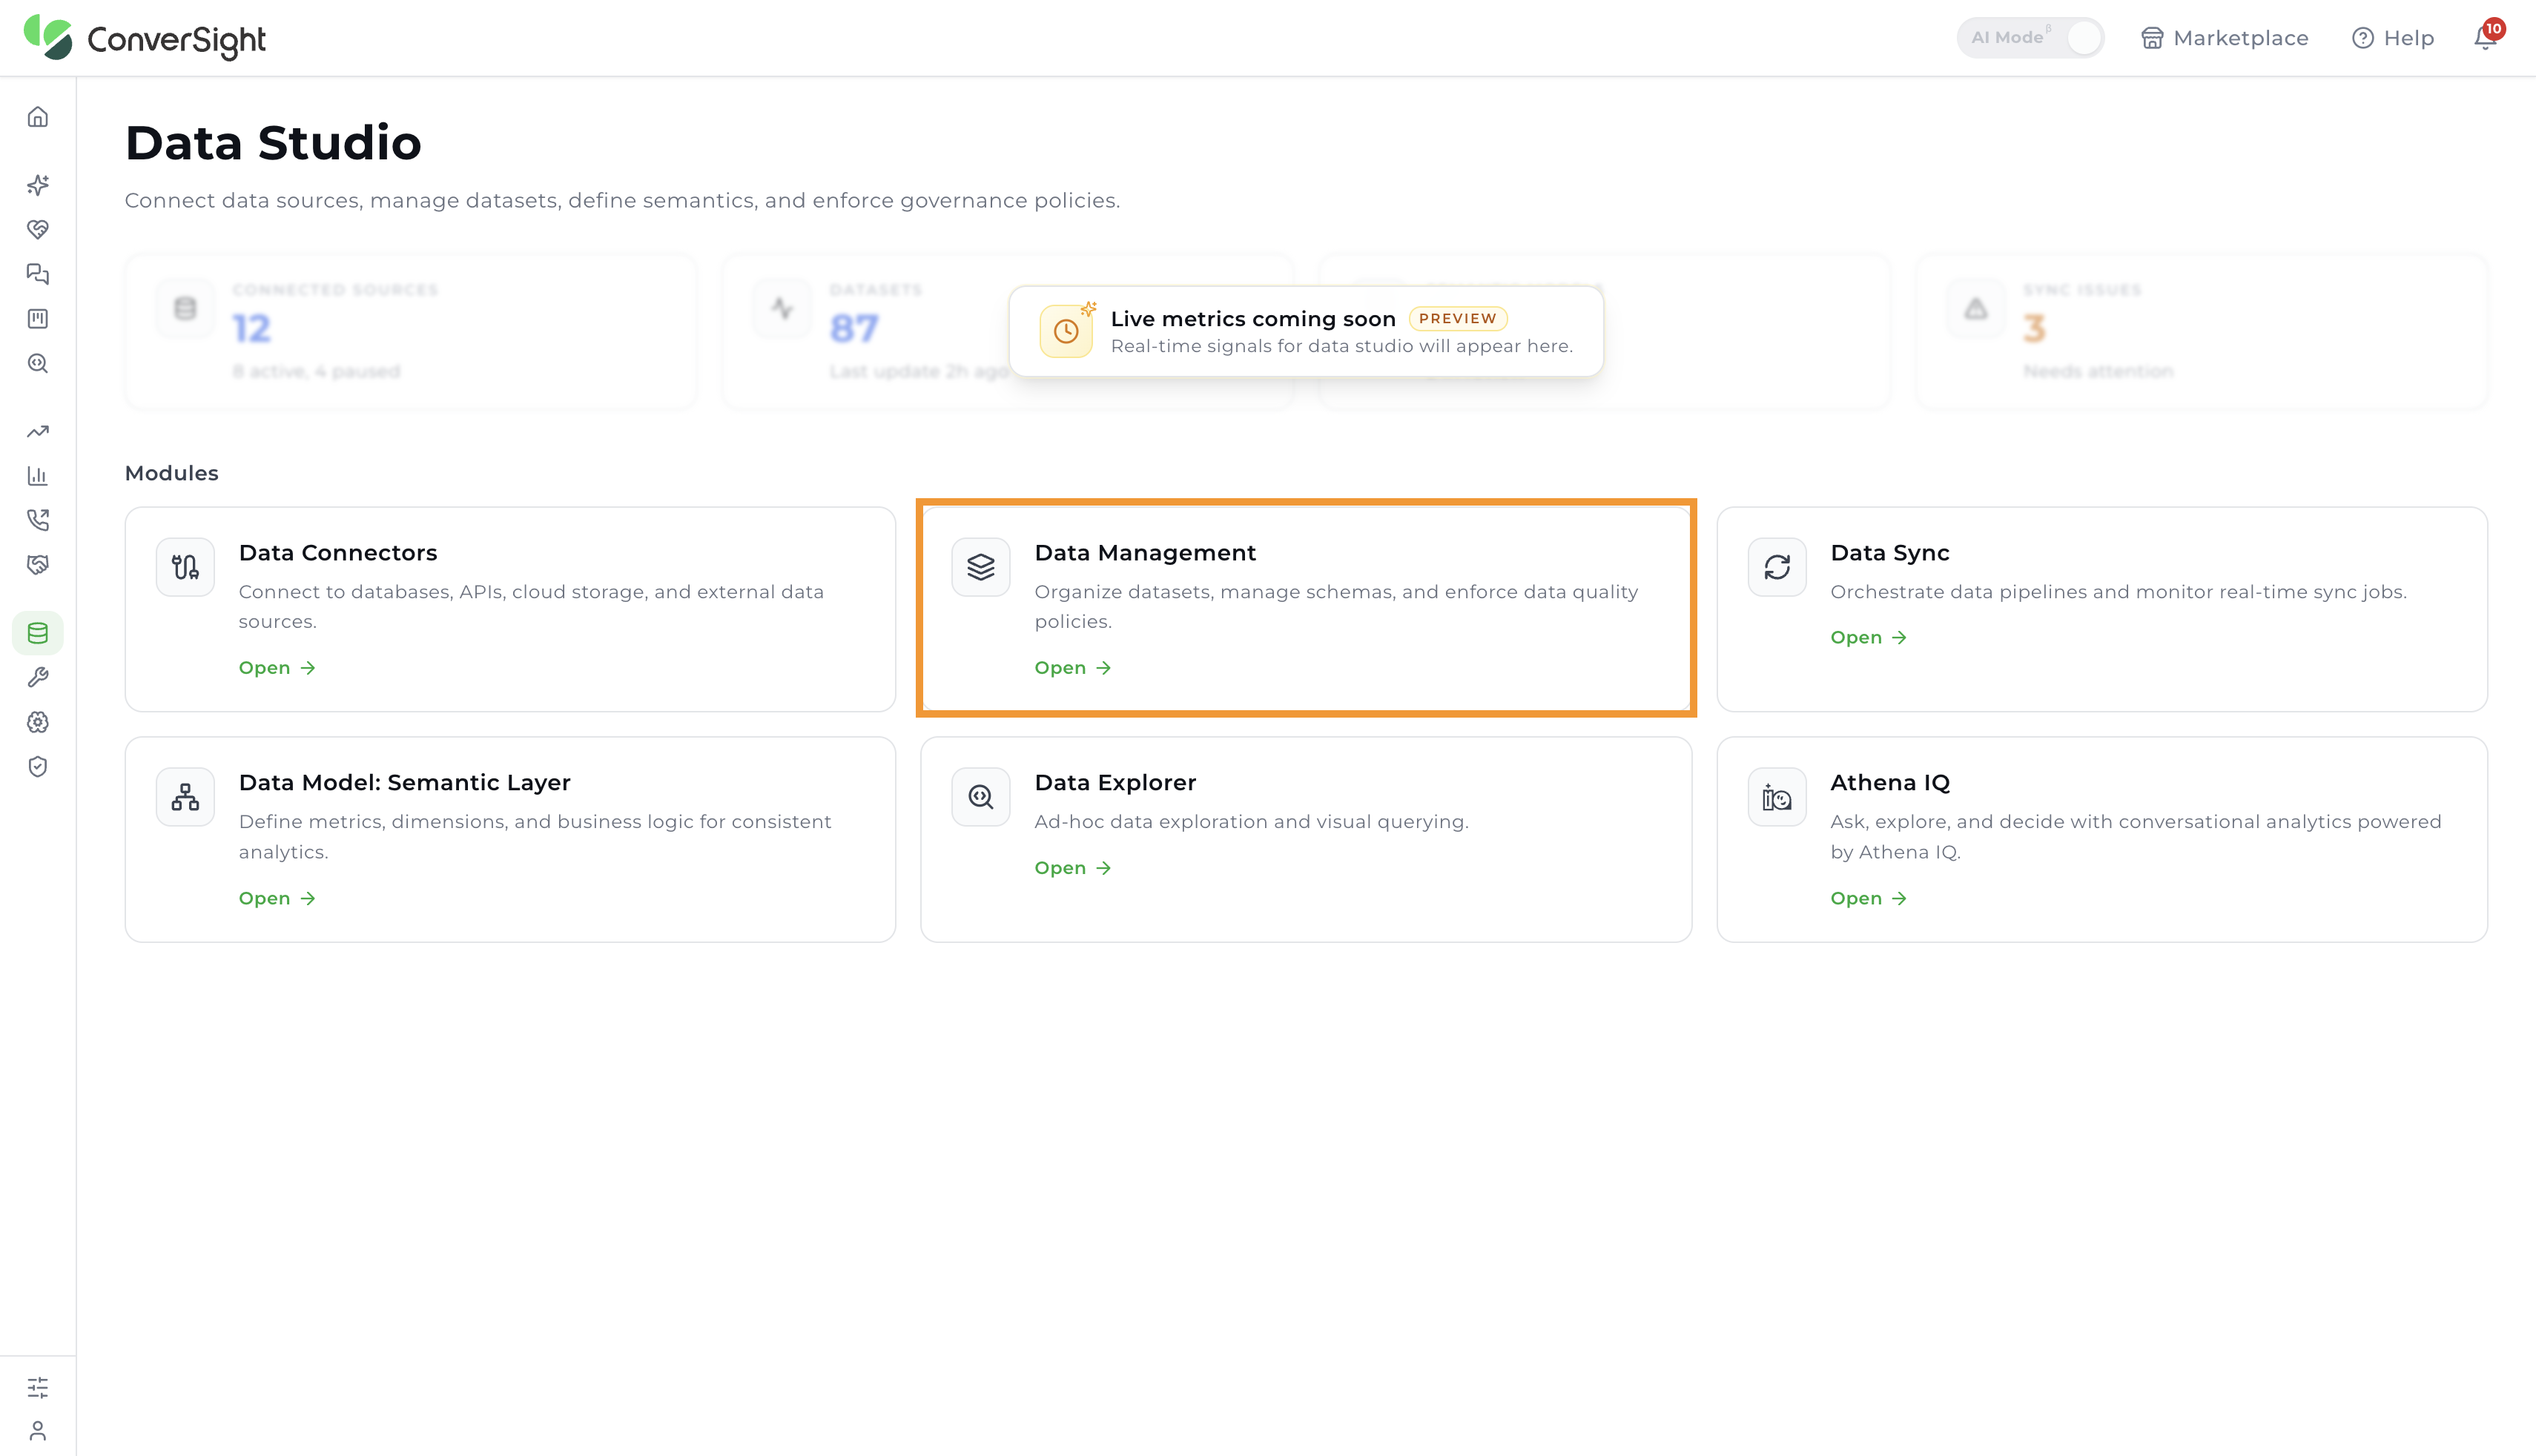Click the 'Data Explorer' card title
The image size is (2536, 1456).
(1115, 783)
